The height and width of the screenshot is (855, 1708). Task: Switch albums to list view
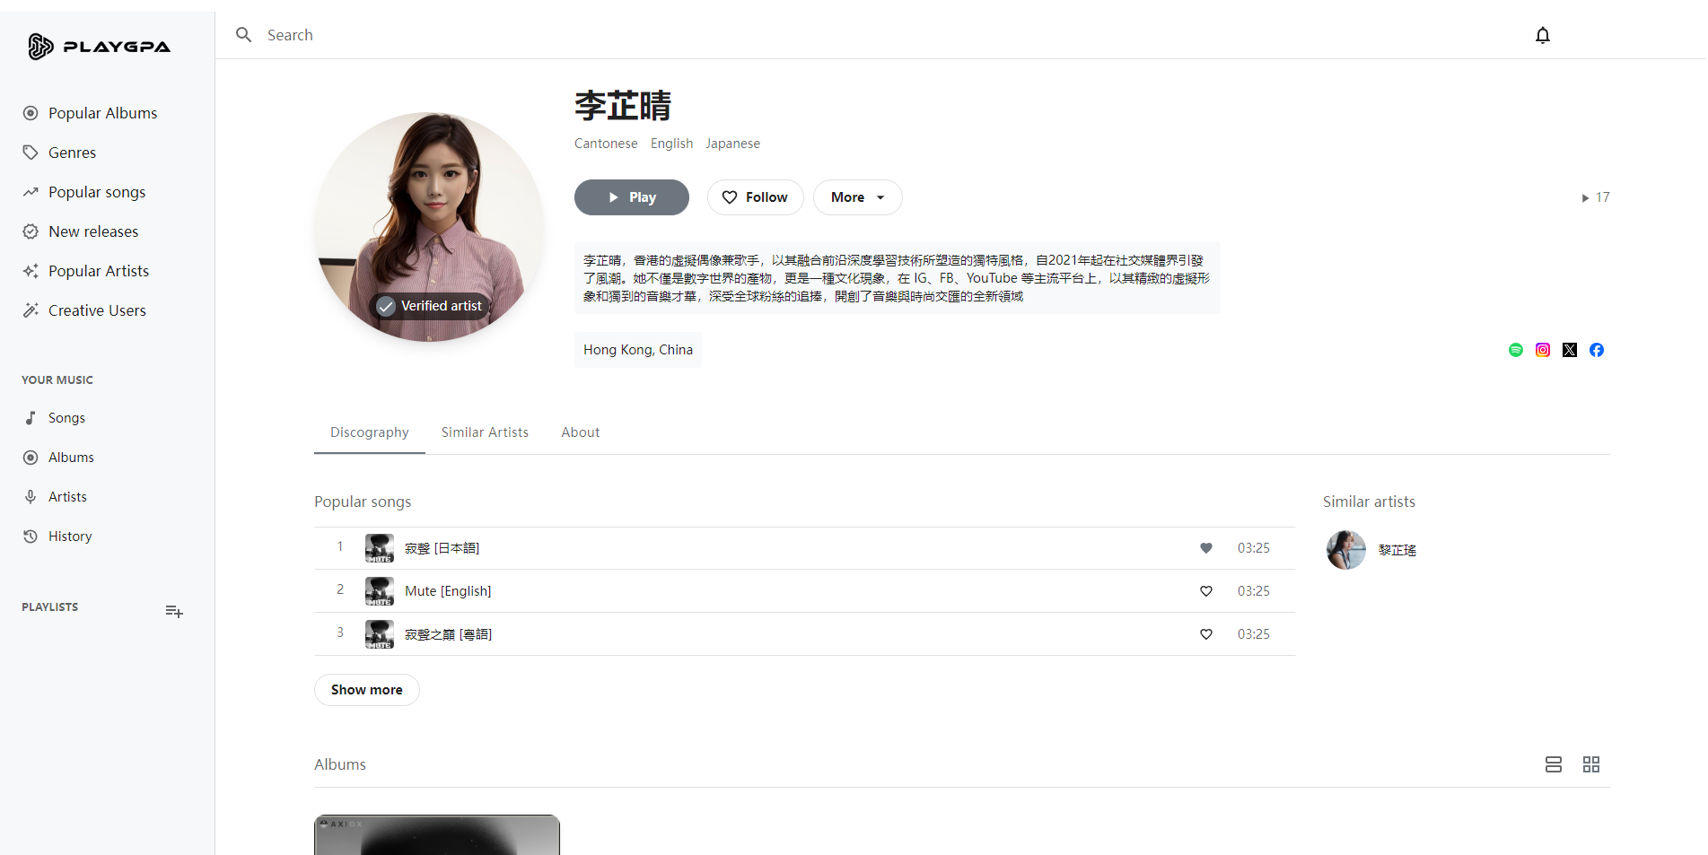(x=1554, y=764)
